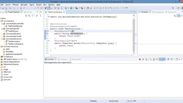
Task: Click the Terminate icon in main toolbar
Action: coord(21,8)
